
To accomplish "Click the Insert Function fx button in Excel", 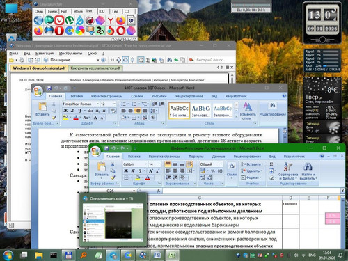I will tap(159, 191).
